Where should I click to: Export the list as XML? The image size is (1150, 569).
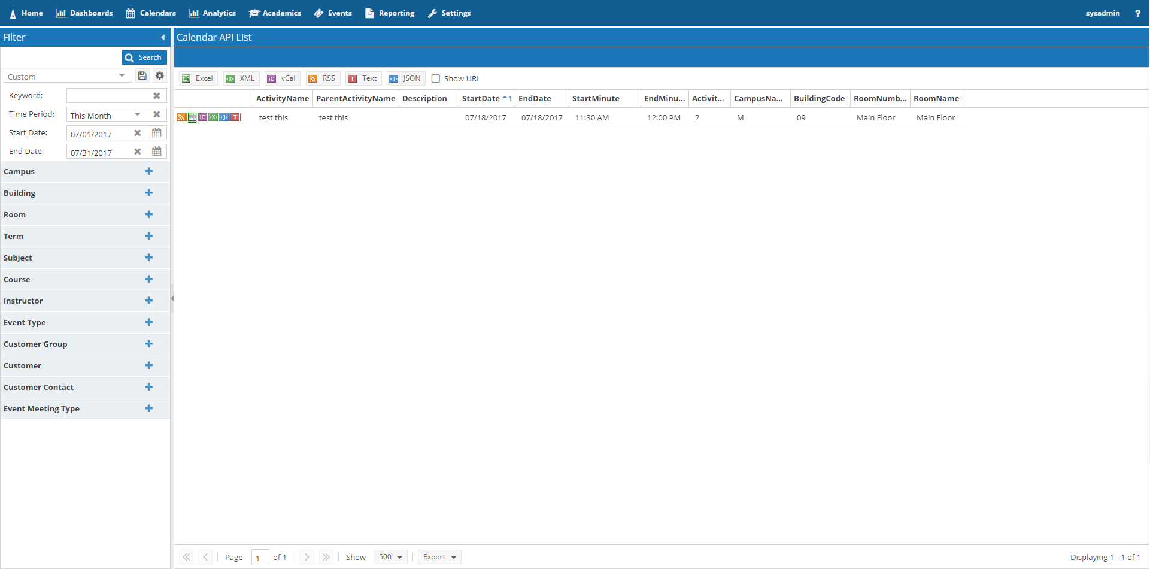241,78
